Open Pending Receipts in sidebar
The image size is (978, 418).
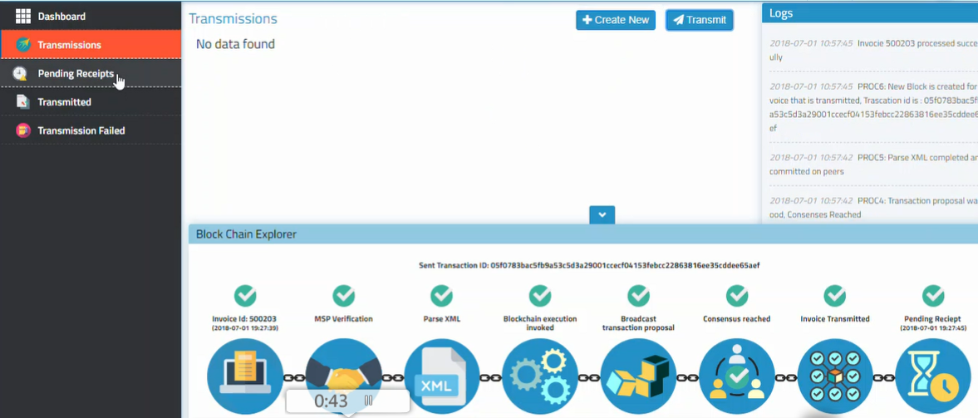pos(76,74)
